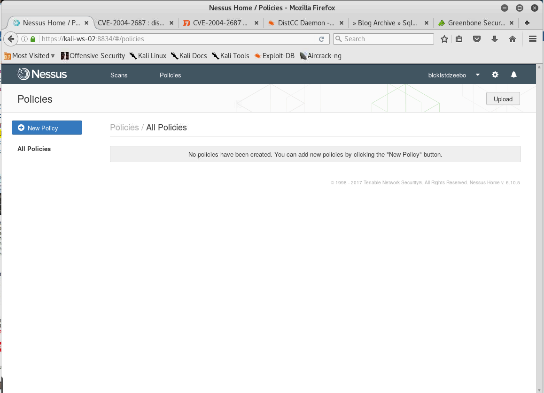Open the notifications bell icon

(514, 75)
